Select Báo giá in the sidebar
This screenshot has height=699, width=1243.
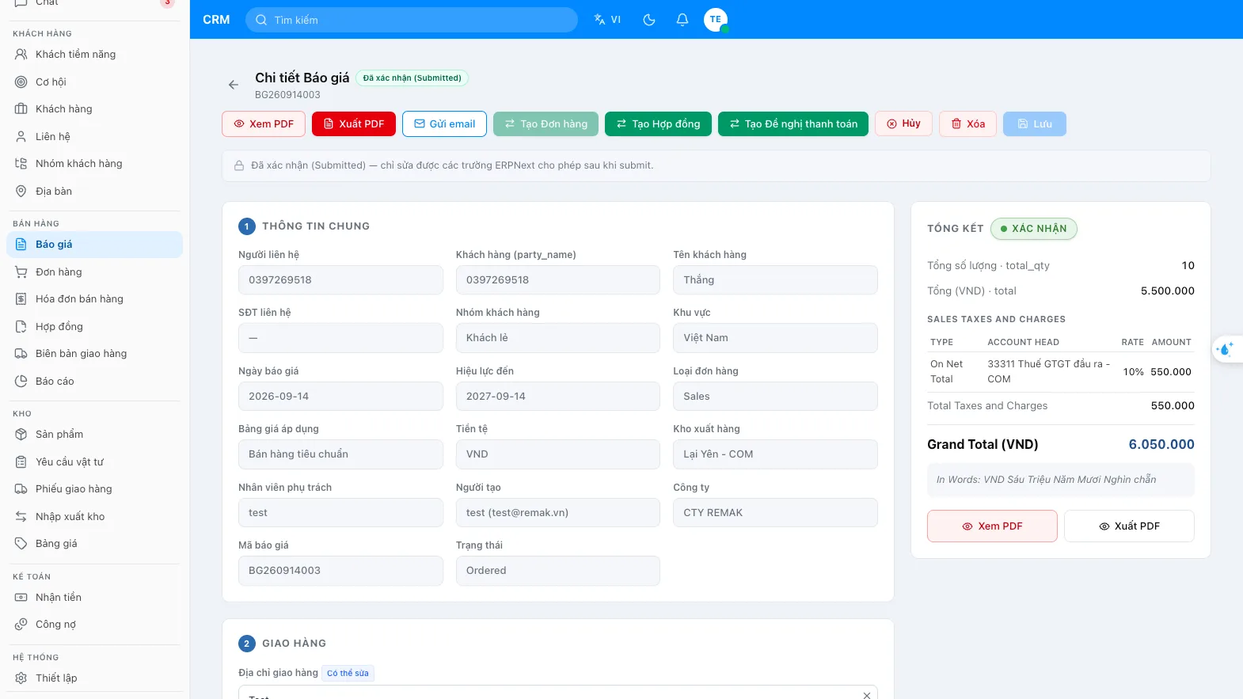[94, 245]
